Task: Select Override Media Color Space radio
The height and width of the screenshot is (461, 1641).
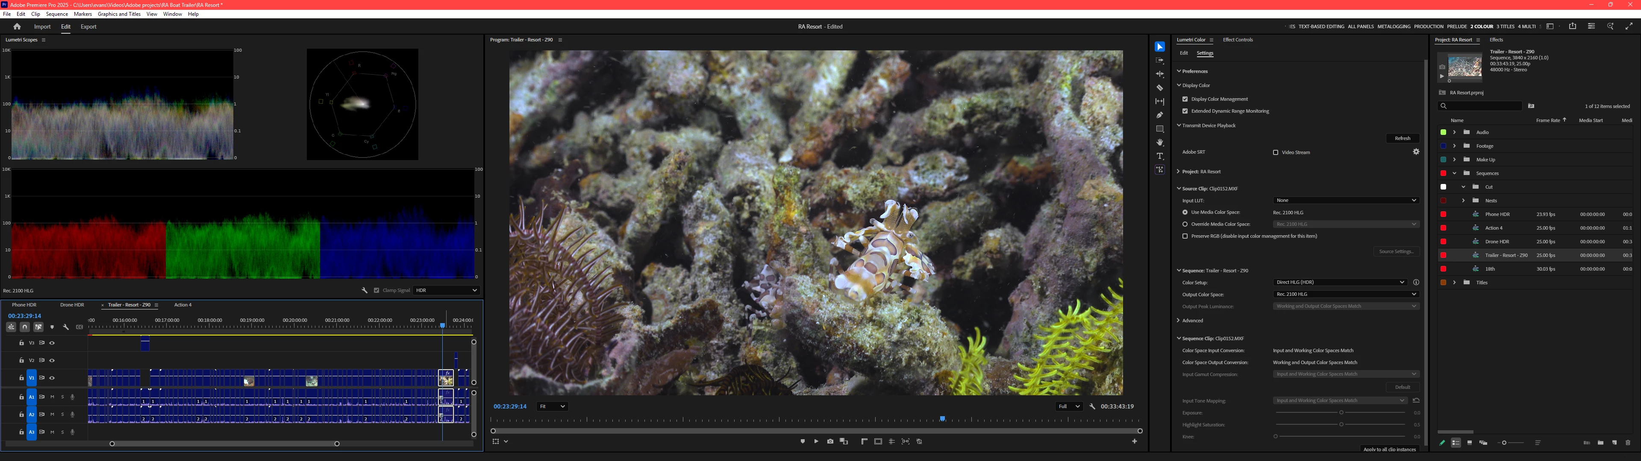Action: coord(1185,224)
